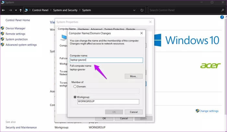Click OK in Computer Name/Domain Changes
This screenshot has height=132, width=227.
point(114,112)
